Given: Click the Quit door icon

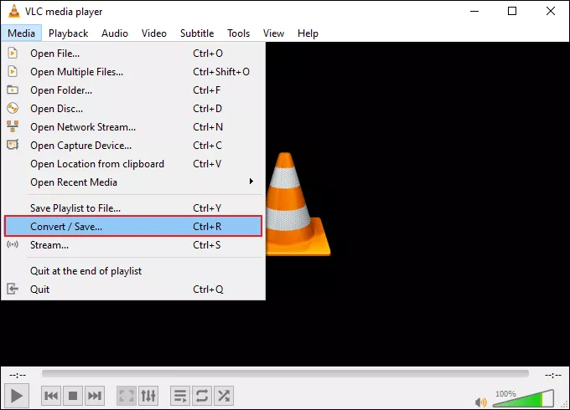Looking at the screenshot, I should (x=13, y=289).
